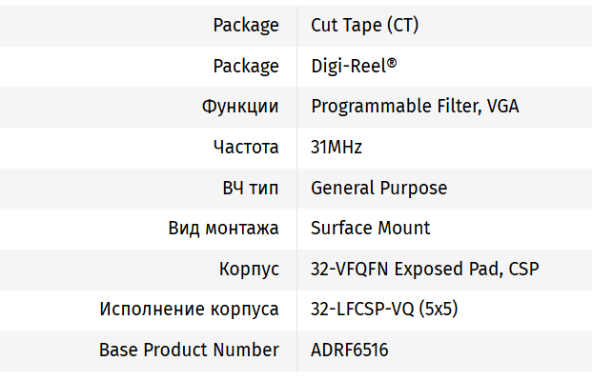The width and height of the screenshot is (592, 381).
Task: Select the Surface Mount value
Action: pos(370,229)
